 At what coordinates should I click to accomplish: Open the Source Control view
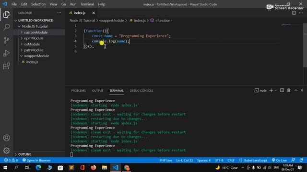tap(6, 40)
